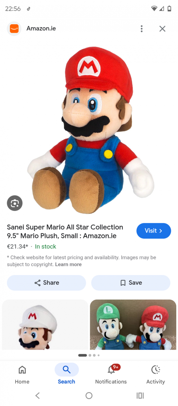Screen dimensions: 178x406
Task: Tap the Android home circle button
Action: click(x=89, y=395)
